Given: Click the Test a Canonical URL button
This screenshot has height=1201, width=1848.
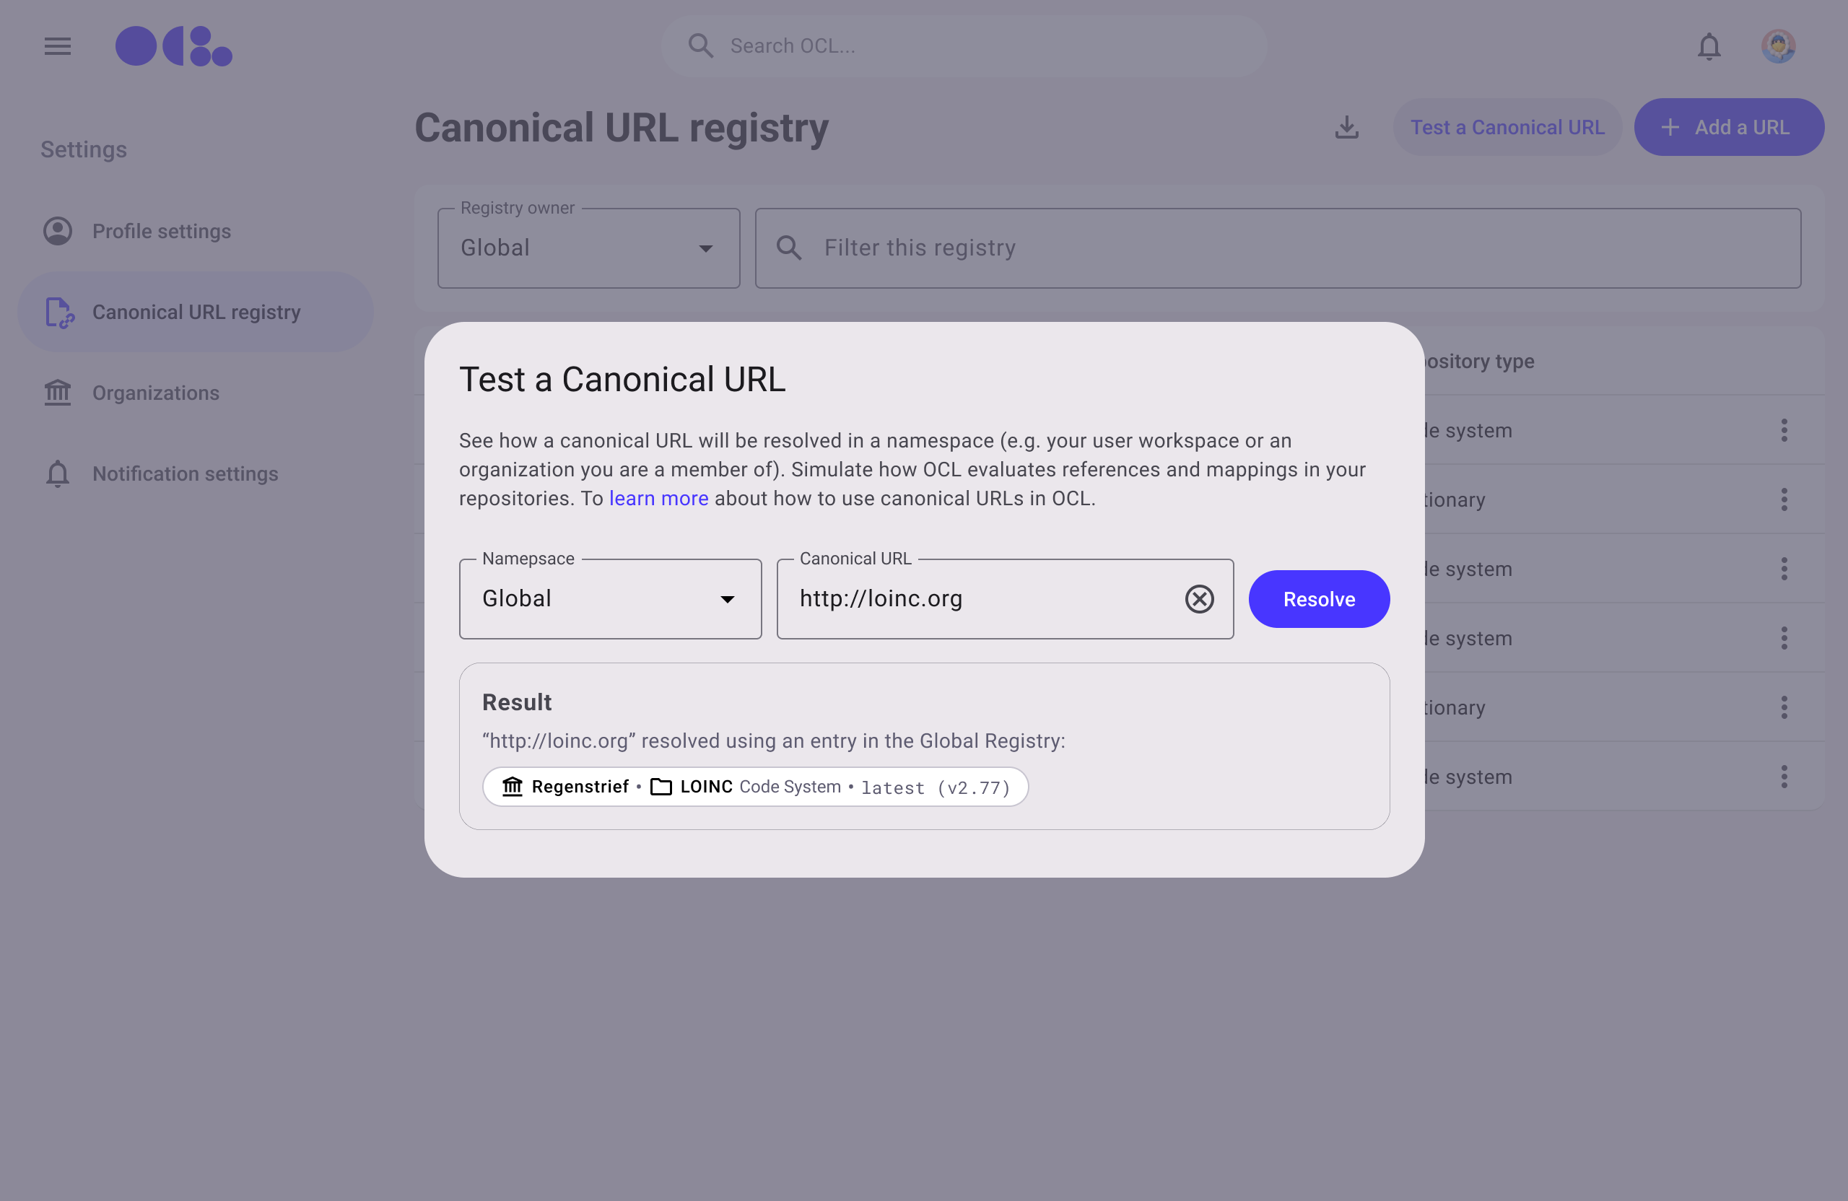Looking at the screenshot, I should 1507,127.
